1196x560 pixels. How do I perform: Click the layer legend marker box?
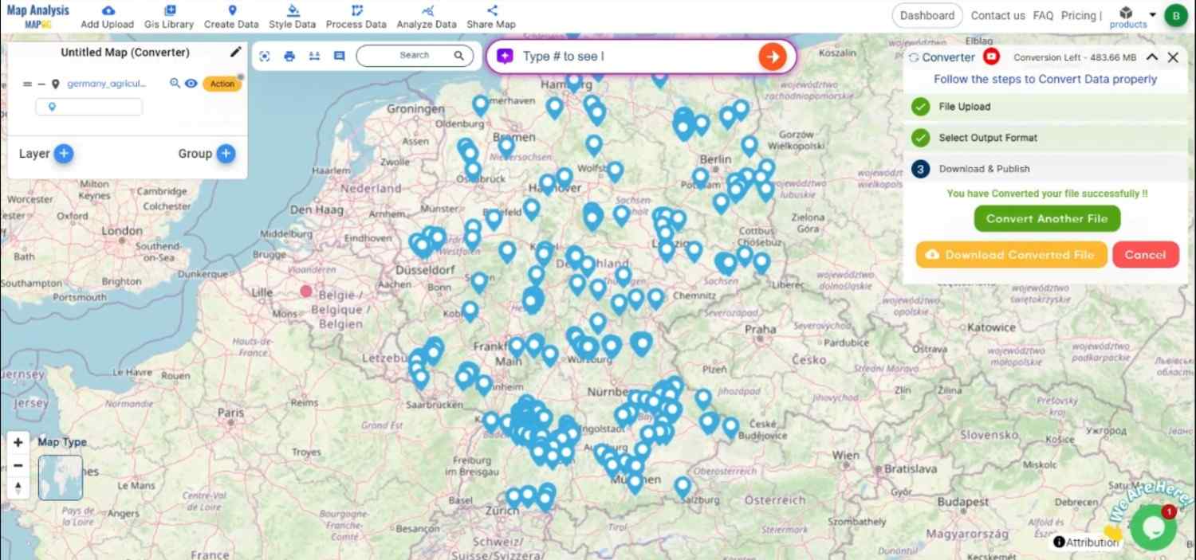point(89,107)
